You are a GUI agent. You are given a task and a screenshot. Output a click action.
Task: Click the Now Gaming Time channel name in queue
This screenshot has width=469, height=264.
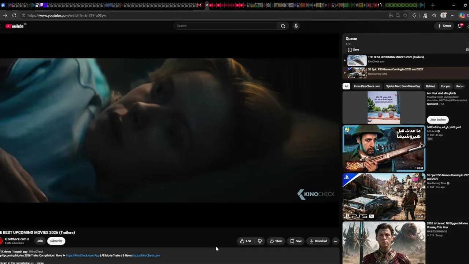377,74
